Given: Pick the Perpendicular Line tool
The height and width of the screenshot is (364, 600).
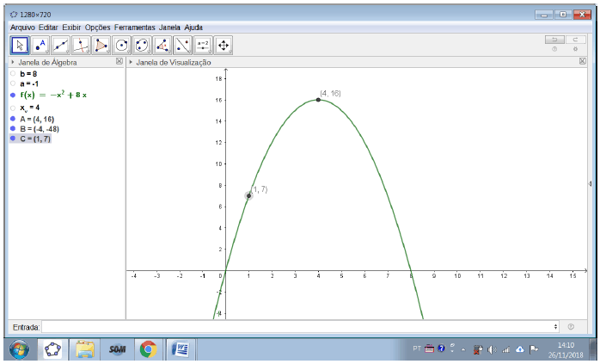Looking at the screenshot, I should click(x=81, y=45).
